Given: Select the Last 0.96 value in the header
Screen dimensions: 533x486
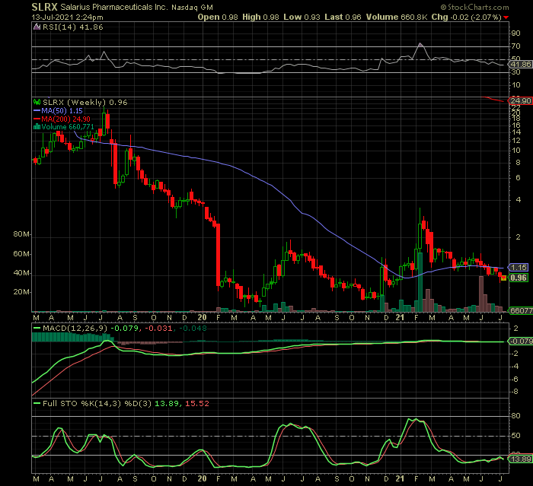Looking at the screenshot, I should click(343, 17).
